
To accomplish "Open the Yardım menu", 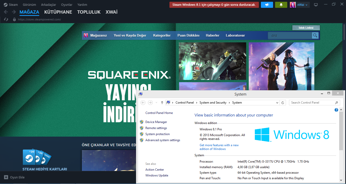I will point(82,5).
